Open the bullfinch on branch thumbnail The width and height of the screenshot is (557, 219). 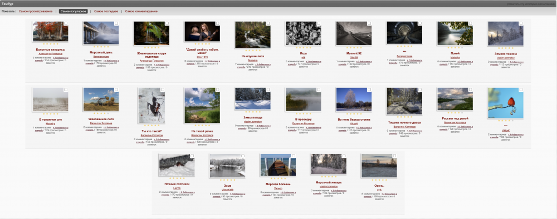coord(506,103)
